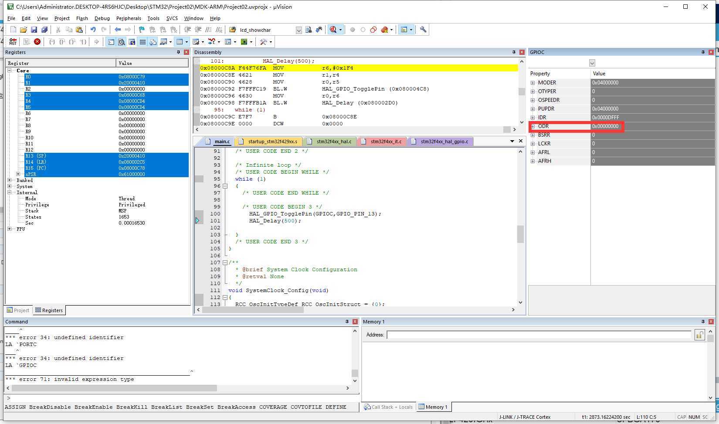Stop program execution red icon

(x=37, y=42)
